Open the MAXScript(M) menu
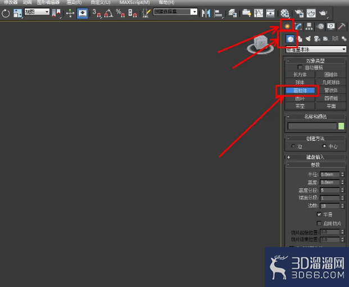The height and width of the screenshot is (287, 349). click(135, 2)
